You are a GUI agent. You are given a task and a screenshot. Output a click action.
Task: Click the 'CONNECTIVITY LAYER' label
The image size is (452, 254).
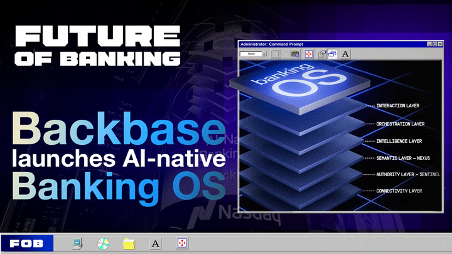pyautogui.click(x=399, y=191)
